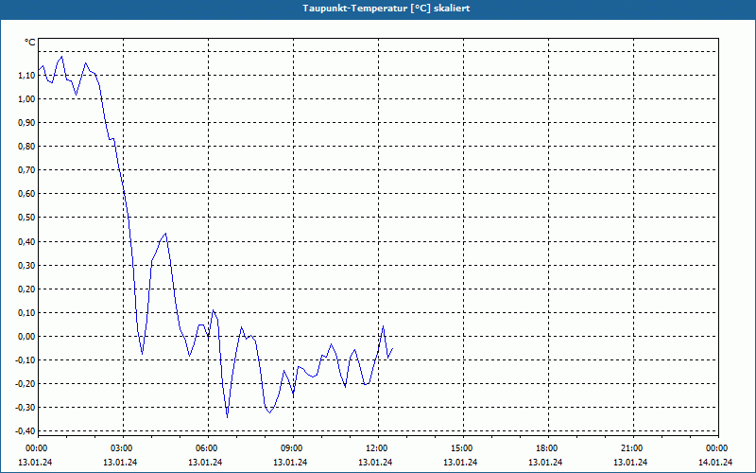Click the 14.01.24 date label
The width and height of the screenshot is (756, 473).
click(715, 462)
